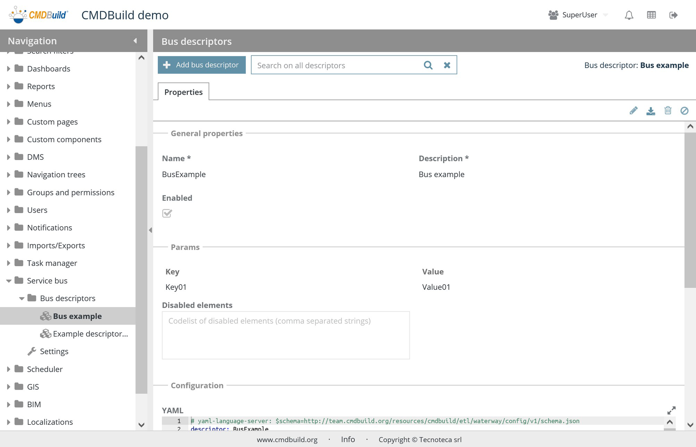
Task: Expand the YAML editor fullscreen
Action: click(671, 410)
